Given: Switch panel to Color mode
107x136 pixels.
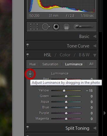Looking at the screenshot, I should [65, 55].
